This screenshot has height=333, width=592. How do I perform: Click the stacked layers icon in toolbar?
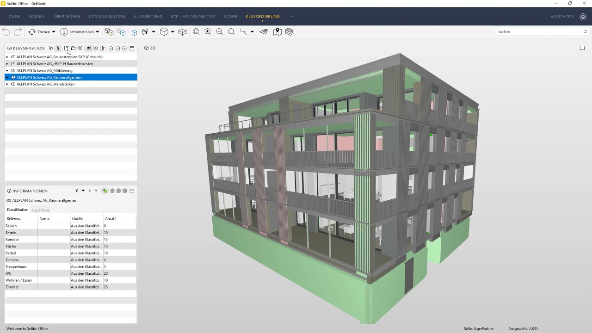click(290, 32)
